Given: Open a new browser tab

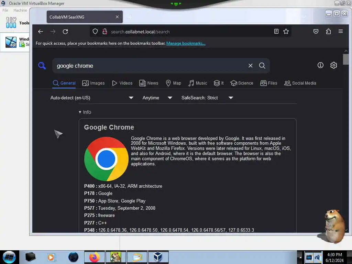Looking at the screenshot, I should click(130, 17).
